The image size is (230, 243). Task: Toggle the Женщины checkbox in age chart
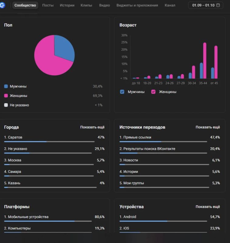click(153, 92)
